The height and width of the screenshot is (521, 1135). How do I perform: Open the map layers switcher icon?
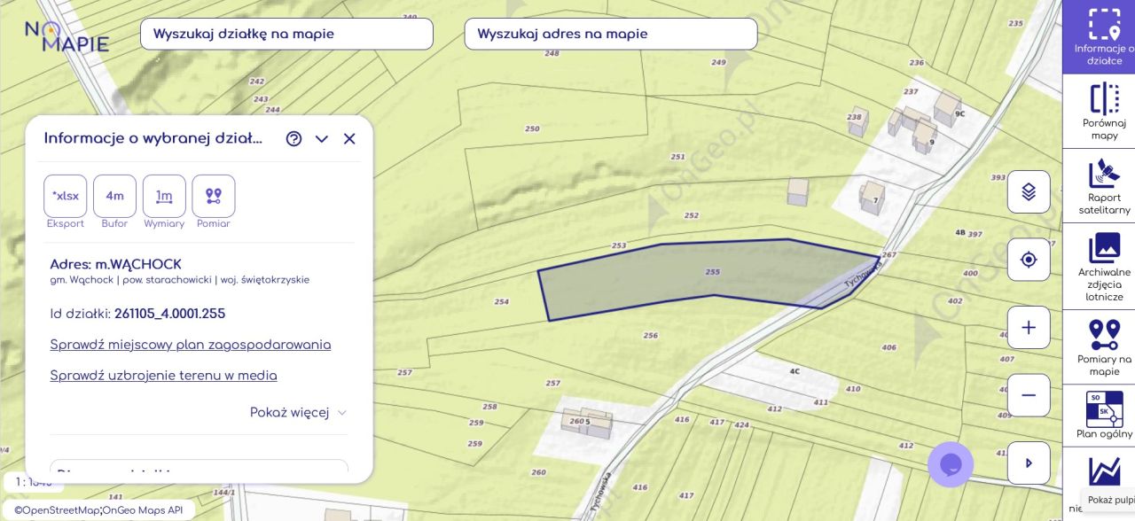click(x=1028, y=191)
